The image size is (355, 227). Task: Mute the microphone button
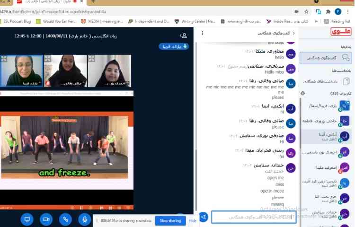click(x=85, y=219)
